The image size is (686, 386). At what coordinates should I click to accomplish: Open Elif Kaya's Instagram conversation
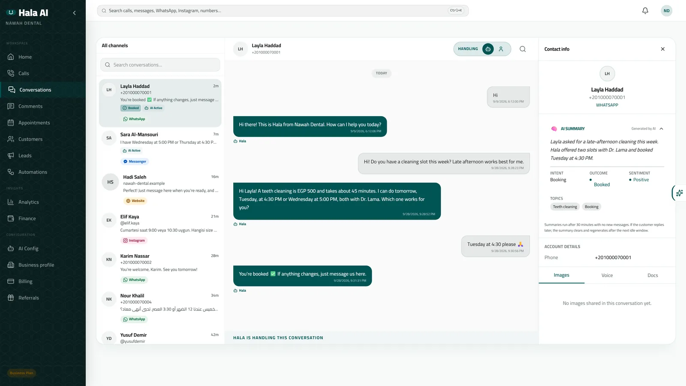coord(160,229)
